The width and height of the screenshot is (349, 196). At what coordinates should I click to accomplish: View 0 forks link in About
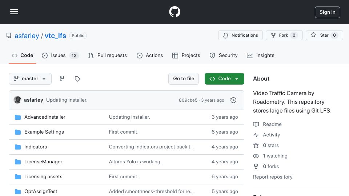pyautogui.click(x=266, y=167)
